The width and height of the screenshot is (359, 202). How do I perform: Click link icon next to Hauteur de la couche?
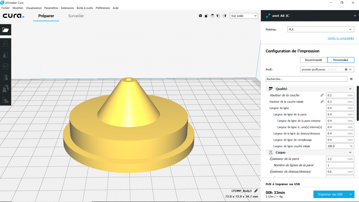pos(322,95)
